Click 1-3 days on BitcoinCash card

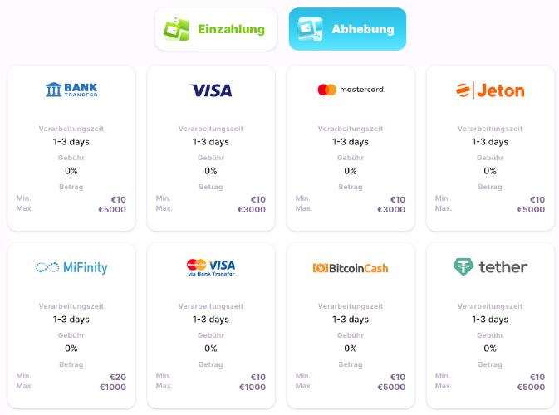tap(351, 320)
